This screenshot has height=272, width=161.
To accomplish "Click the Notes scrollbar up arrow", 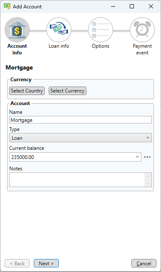I will [x=148, y=177].
